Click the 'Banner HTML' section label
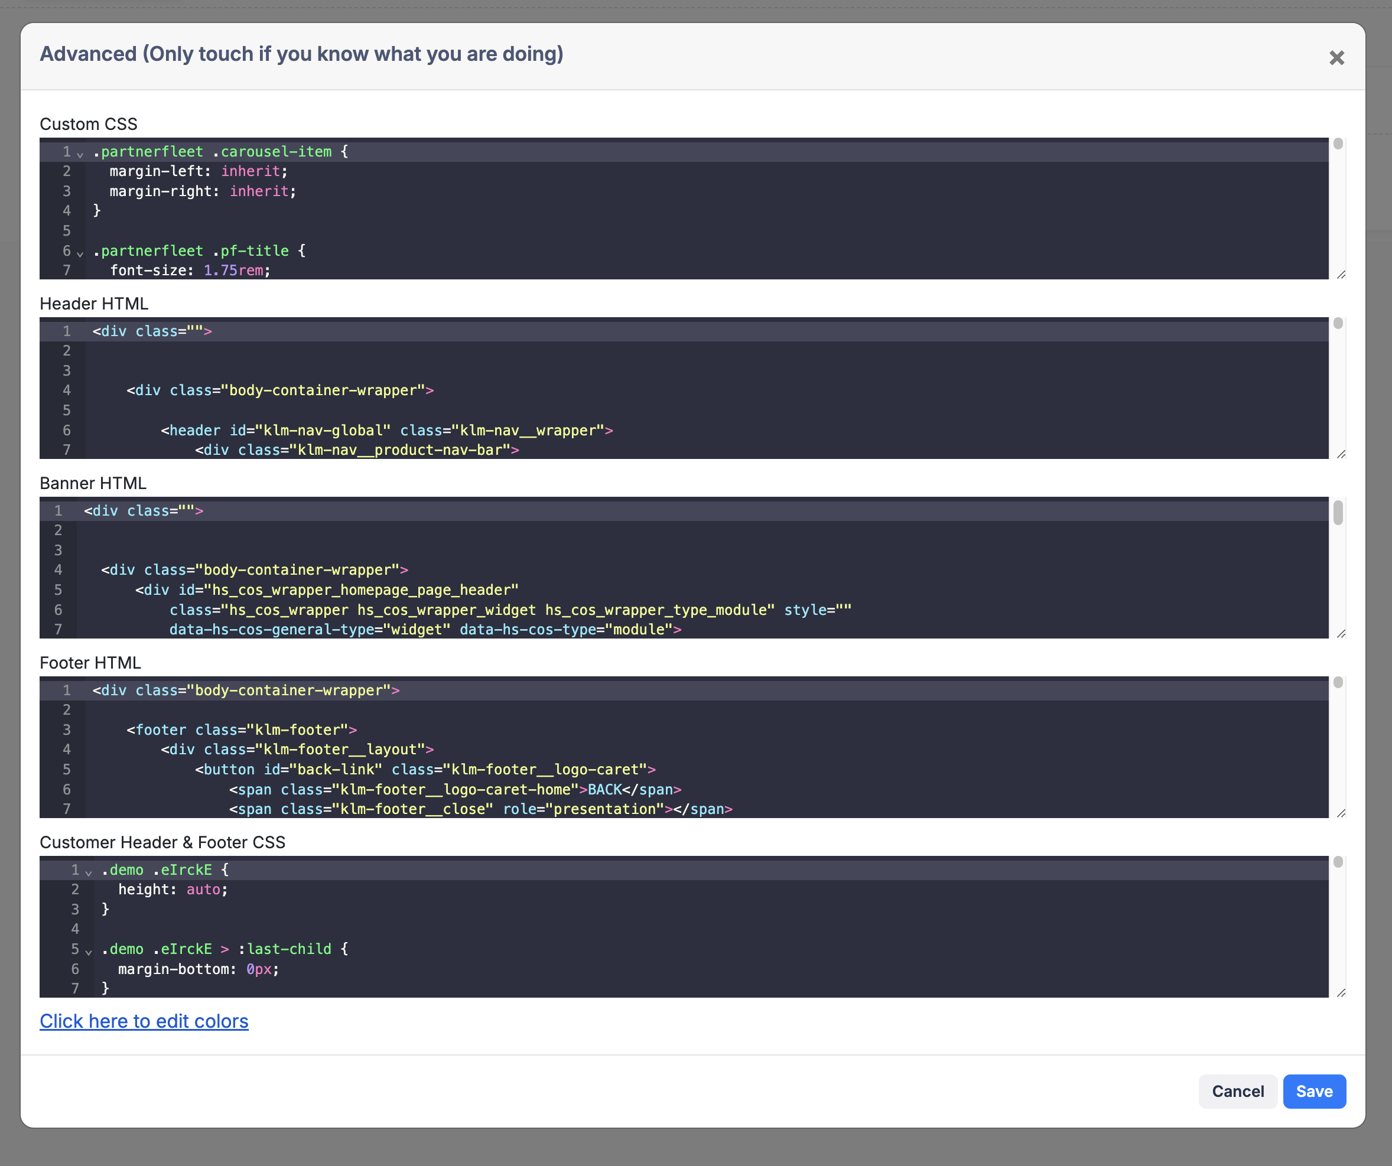 (x=93, y=483)
